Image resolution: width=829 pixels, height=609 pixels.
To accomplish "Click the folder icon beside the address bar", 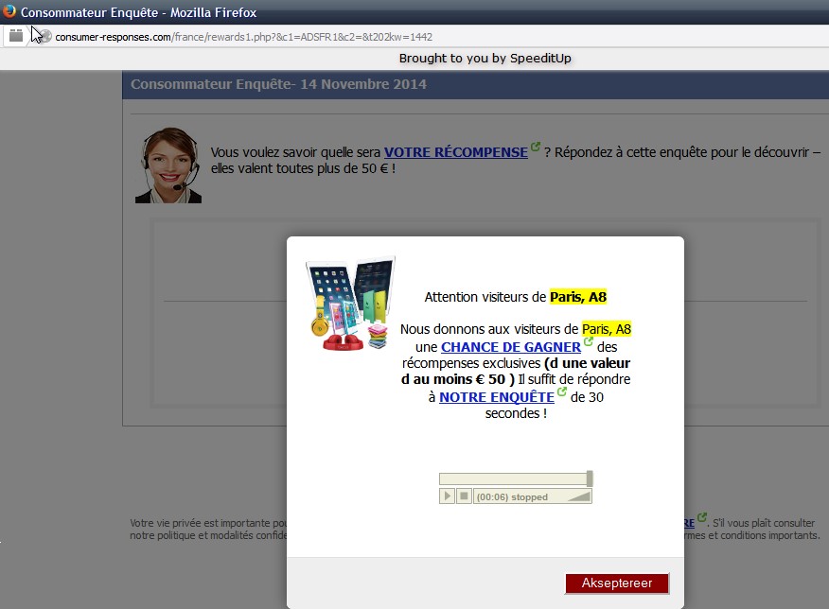I will coord(16,36).
